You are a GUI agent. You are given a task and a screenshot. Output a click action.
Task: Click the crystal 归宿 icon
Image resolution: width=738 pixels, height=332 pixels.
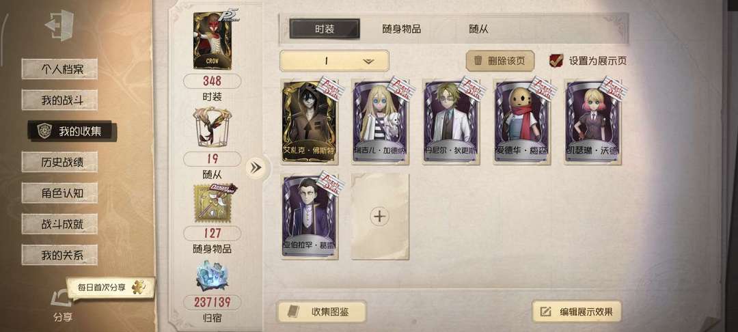point(213,277)
